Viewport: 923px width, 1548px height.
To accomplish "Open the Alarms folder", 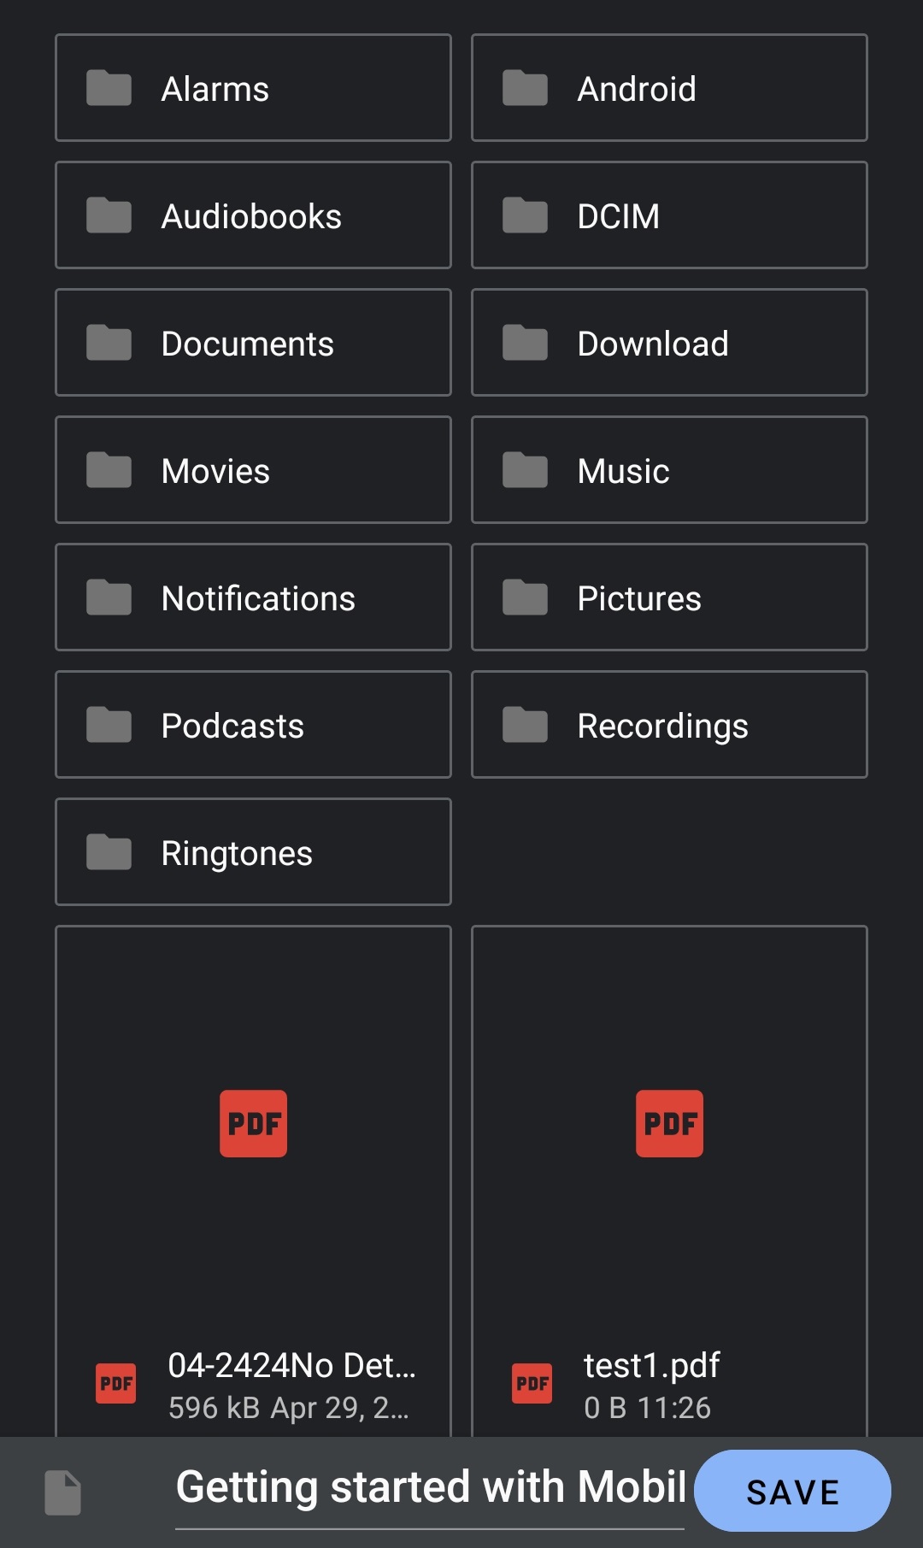I will (x=253, y=88).
